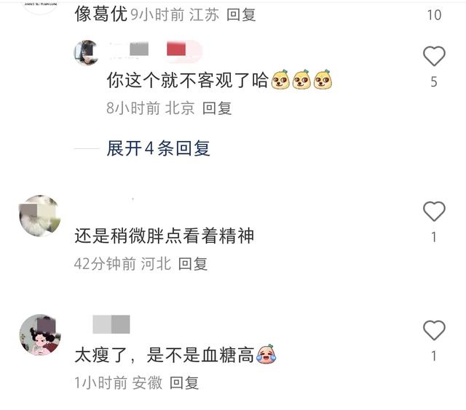Like the comment 还是稍微胖点看着精神

(434, 211)
